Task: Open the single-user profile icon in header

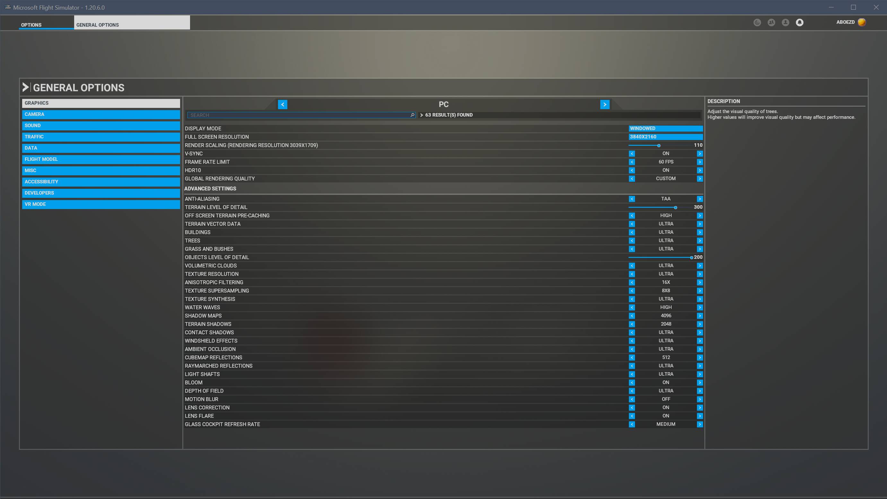Action: click(x=786, y=22)
